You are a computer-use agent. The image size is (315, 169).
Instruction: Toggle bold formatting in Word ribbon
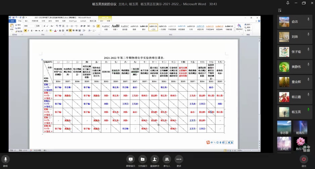tap(26, 31)
